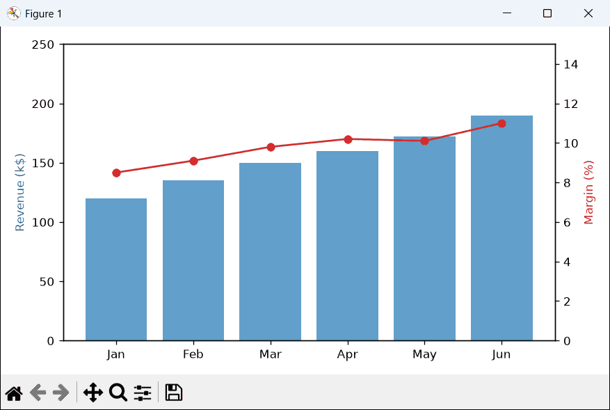Click the '200' left axis tick label
This screenshot has width=610, height=410.
point(43,104)
